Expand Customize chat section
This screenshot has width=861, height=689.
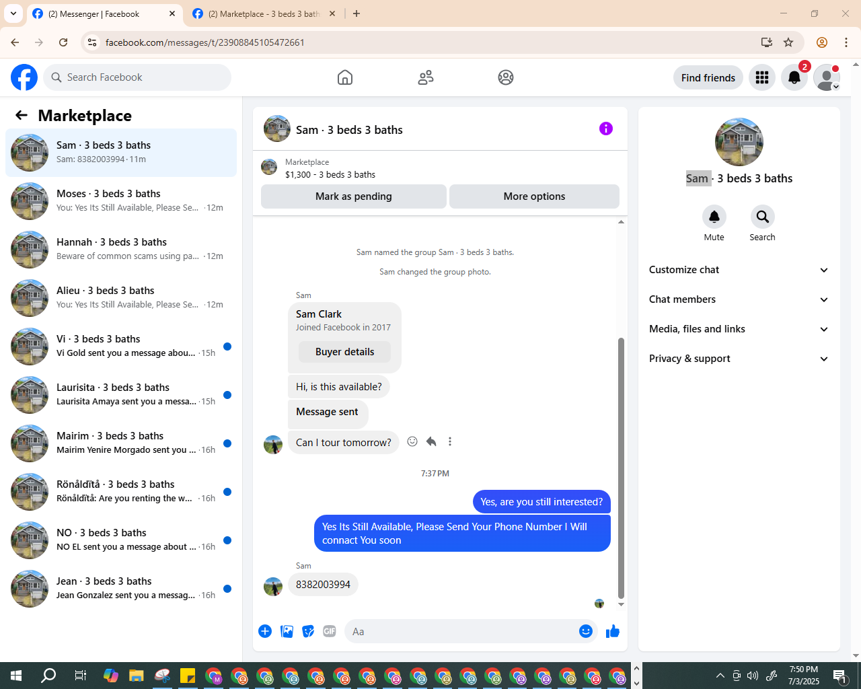[739, 270]
